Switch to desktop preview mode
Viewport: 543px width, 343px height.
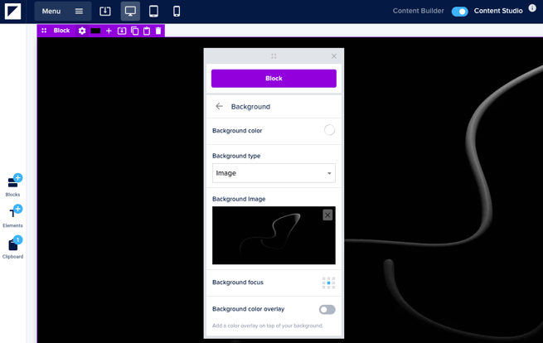130,12
